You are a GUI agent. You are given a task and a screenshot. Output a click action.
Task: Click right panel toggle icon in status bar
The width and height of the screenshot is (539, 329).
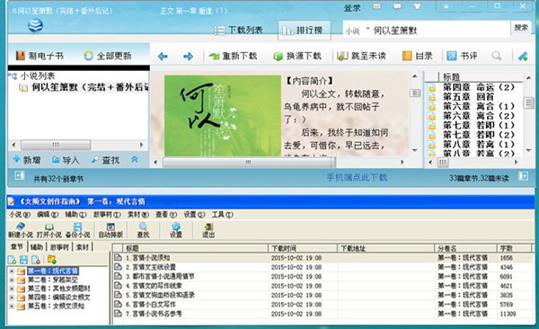[x=523, y=176]
